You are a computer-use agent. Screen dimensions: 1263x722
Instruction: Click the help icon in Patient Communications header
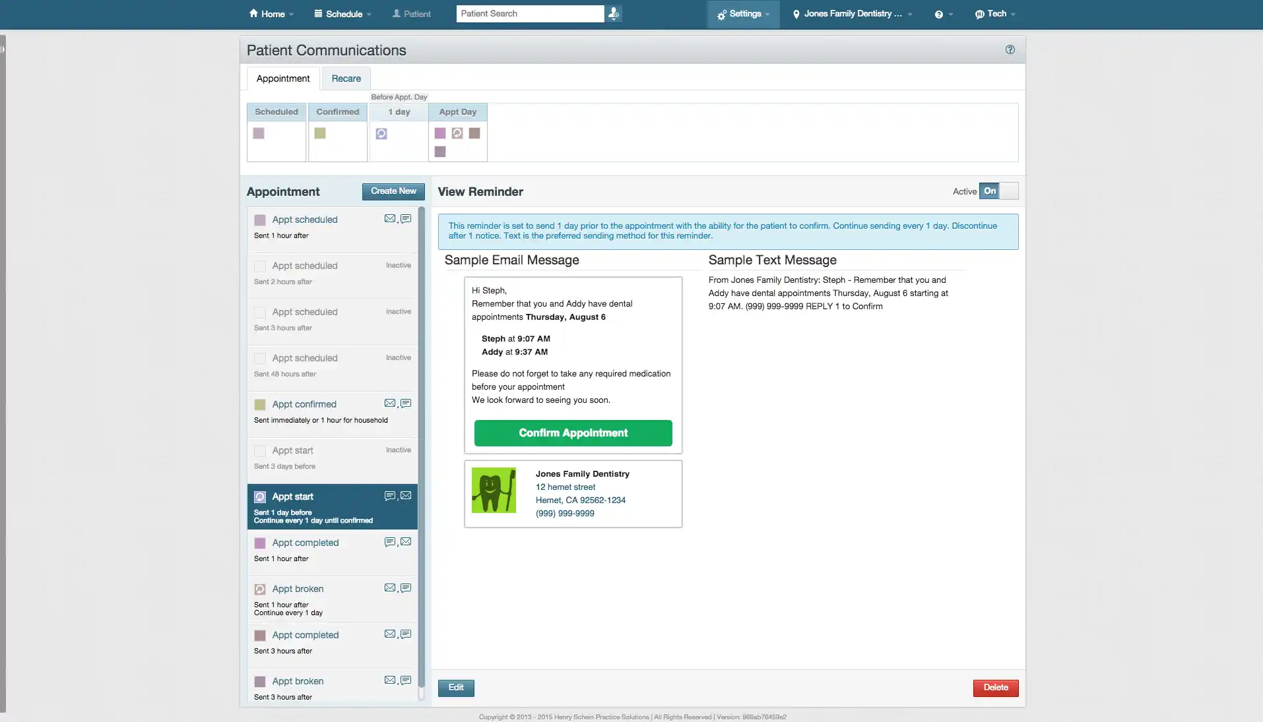pyautogui.click(x=1010, y=49)
